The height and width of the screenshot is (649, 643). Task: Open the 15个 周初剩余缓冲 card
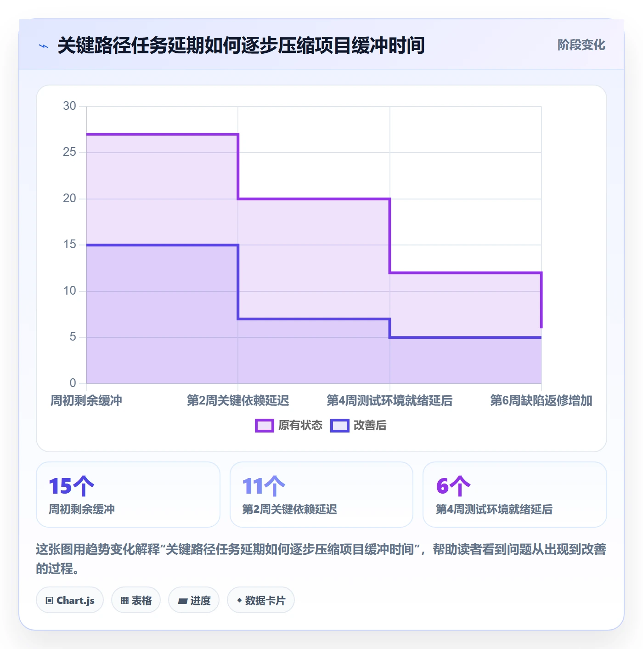(128, 495)
